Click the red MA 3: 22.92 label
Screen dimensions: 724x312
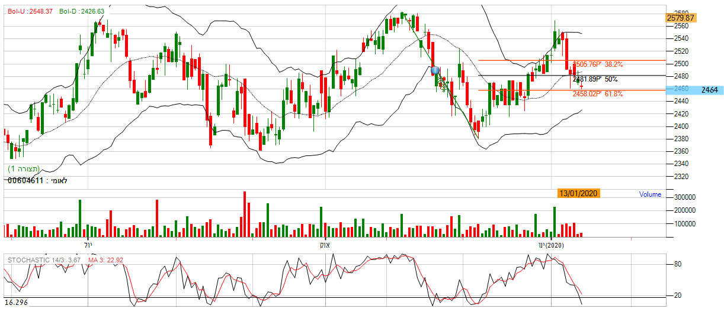point(105,260)
